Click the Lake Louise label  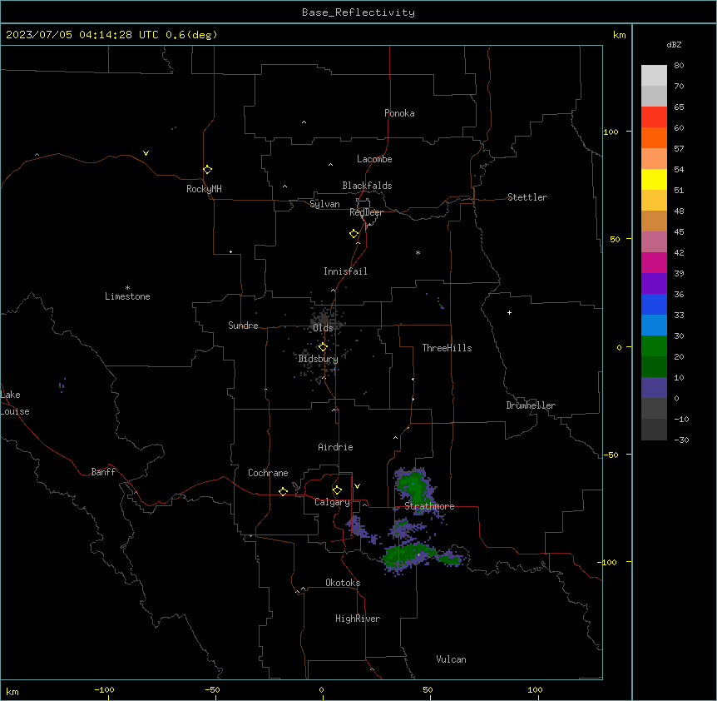15,403
